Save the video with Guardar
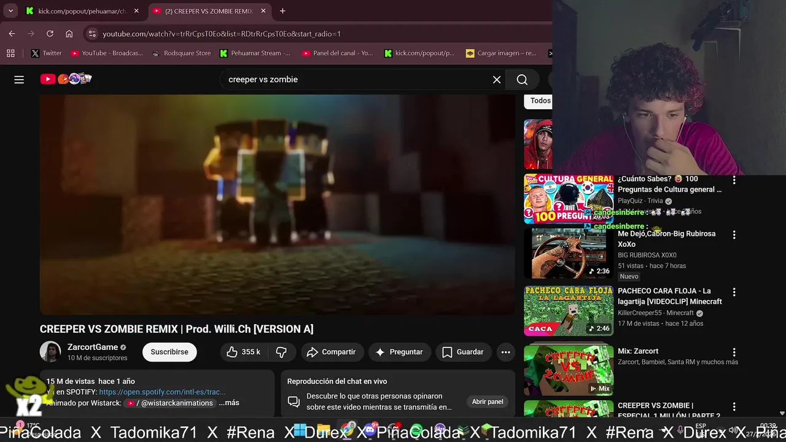This screenshot has height=442, width=786. click(x=464, y=352)
